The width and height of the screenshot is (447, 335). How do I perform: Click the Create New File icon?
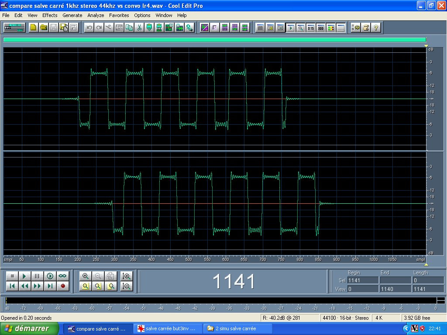click(x=33, y=27)
